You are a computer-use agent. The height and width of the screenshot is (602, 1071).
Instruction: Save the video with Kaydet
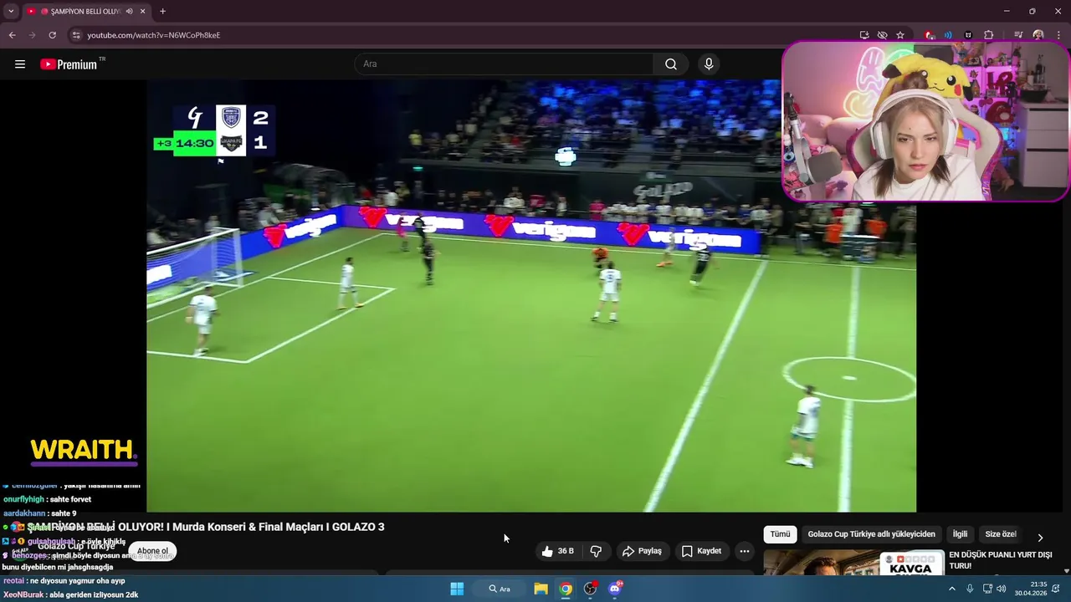coord(701,551)
